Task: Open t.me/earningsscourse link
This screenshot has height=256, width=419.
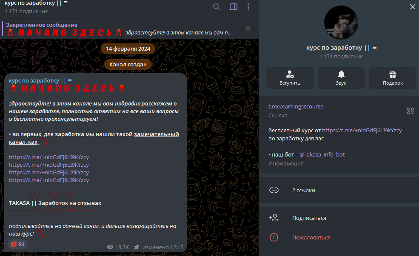Action: point(296,106)
